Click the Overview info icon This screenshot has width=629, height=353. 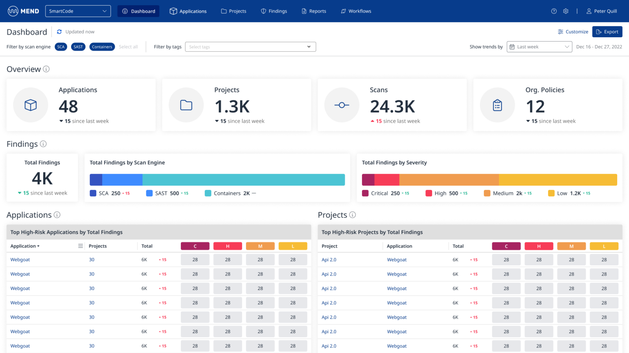pyautogui.click(x=46, y=69)
